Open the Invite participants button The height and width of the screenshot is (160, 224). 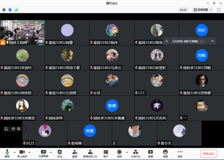click(x=75, y=154)
